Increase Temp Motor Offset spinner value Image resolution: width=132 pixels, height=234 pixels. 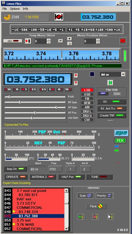[49, 40]
